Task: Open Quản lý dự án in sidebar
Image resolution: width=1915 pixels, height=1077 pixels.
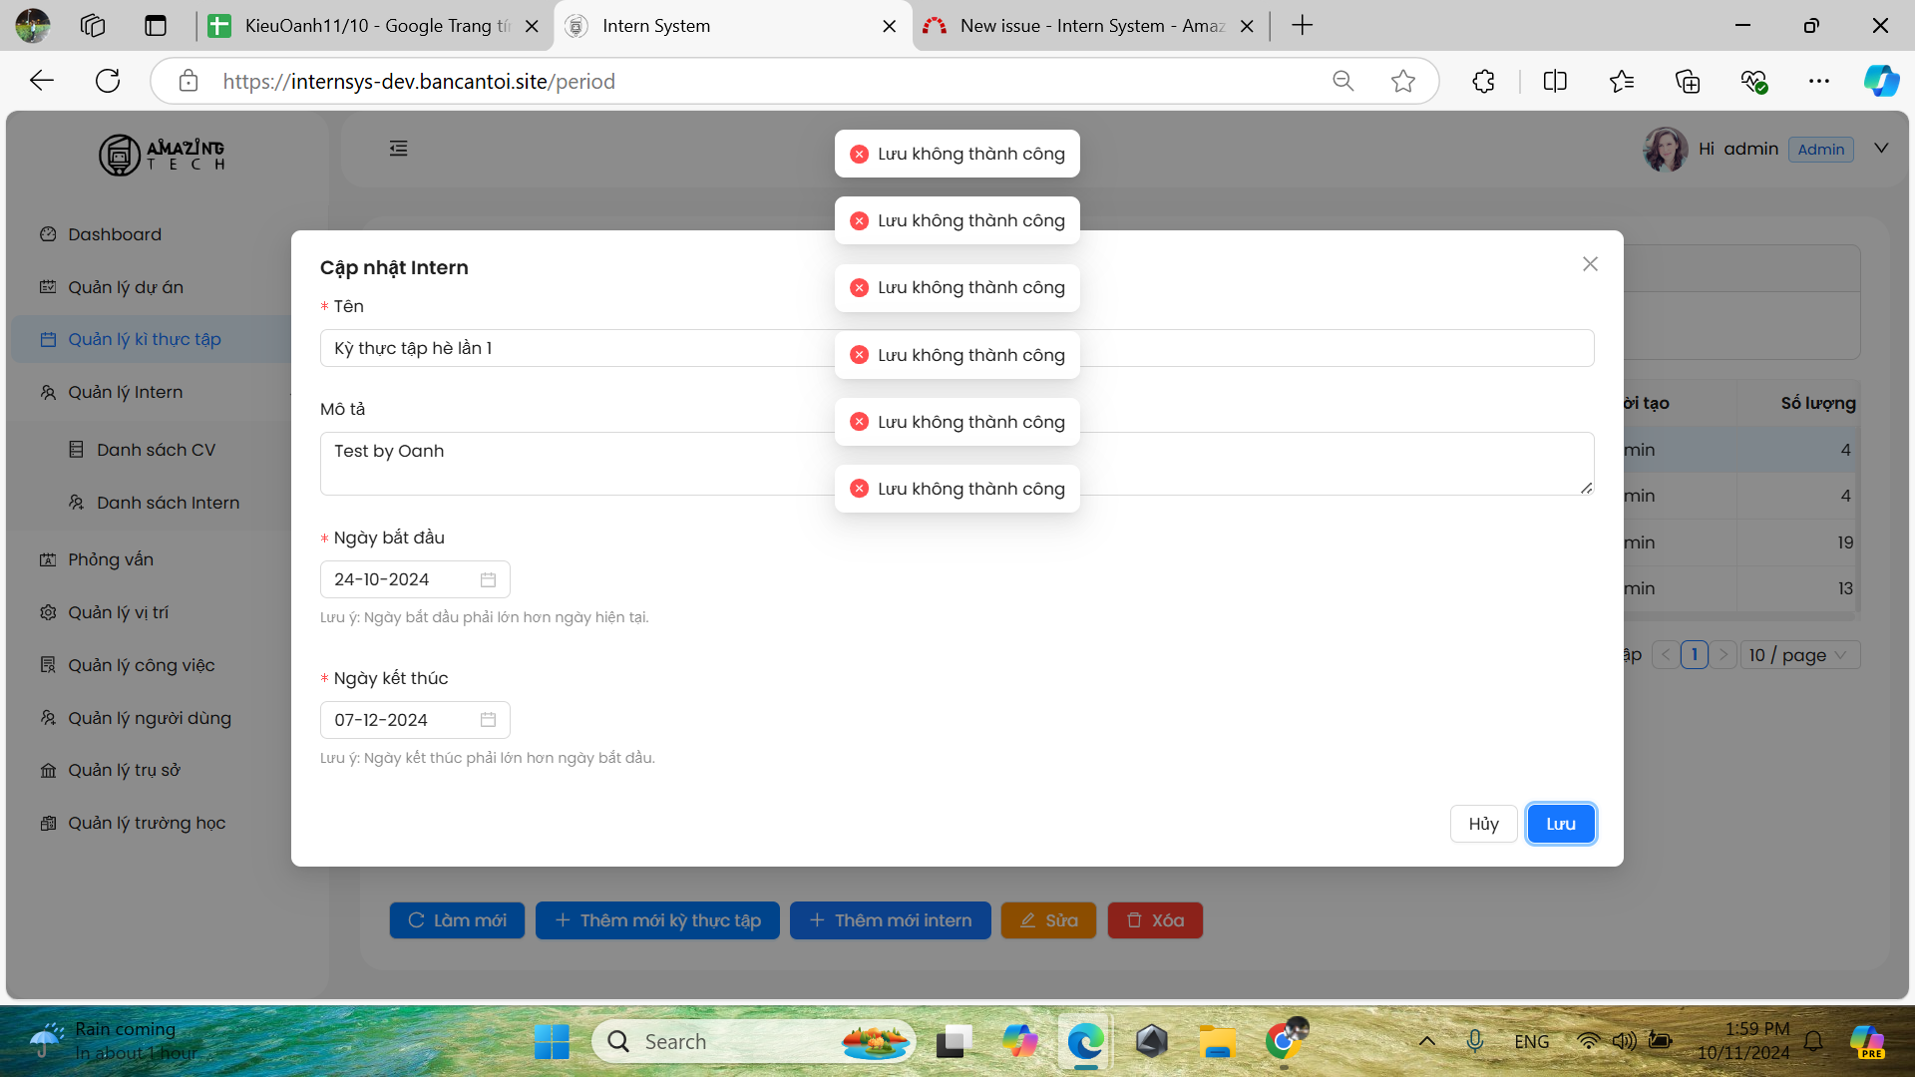Action: [126, 287]
